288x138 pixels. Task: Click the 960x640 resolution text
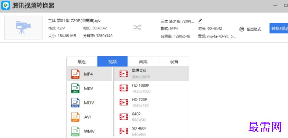point(139,120)
